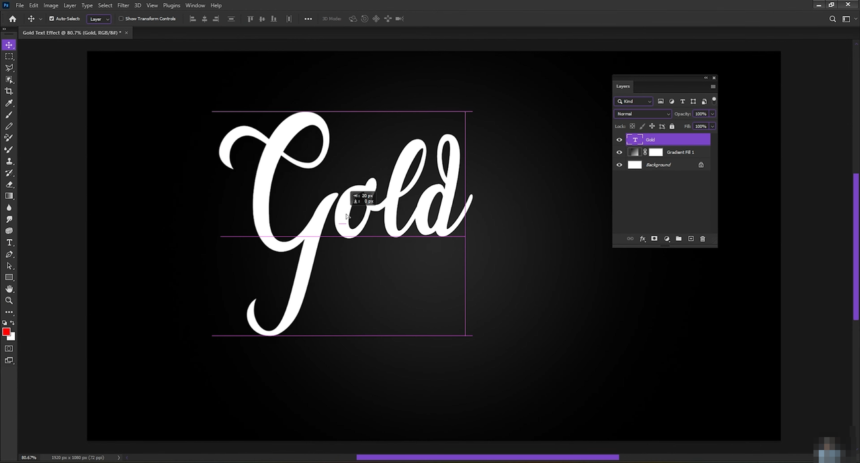Expand the Fill slider dropdown

[x=712, y=126]
